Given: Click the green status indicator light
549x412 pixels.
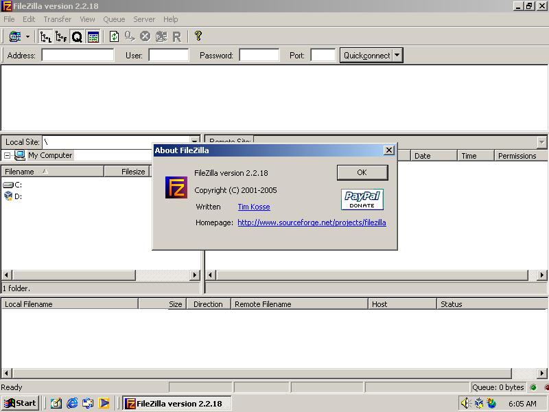Looking at the screenshot, I should click(533, 387).
